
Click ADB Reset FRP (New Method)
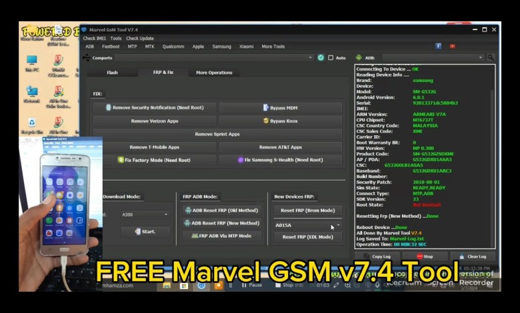[x=221, y=223]
